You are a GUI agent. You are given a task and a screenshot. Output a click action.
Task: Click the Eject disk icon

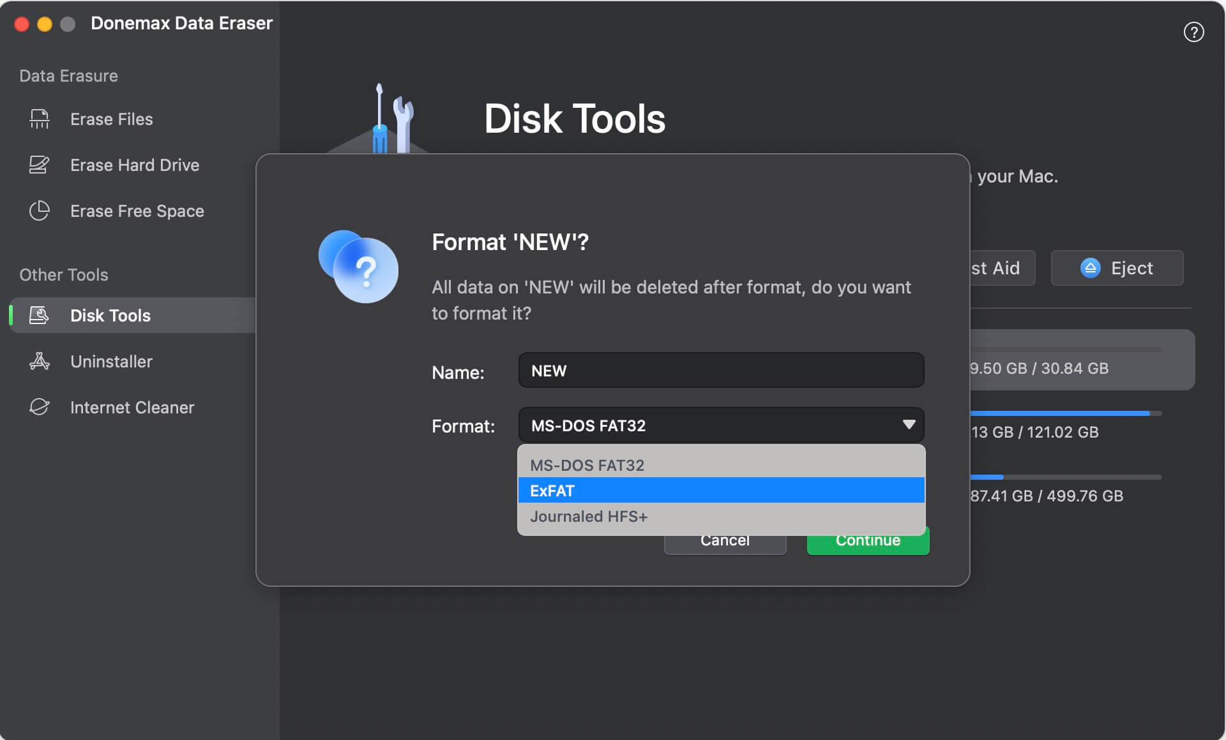pos(1091,268)
